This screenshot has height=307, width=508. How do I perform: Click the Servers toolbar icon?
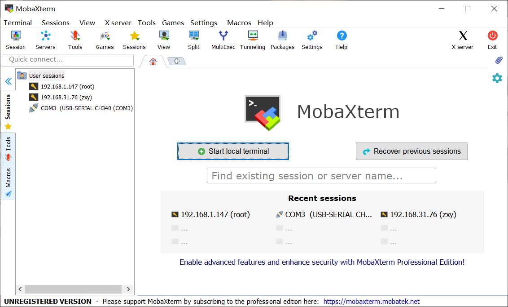(45, 40)
